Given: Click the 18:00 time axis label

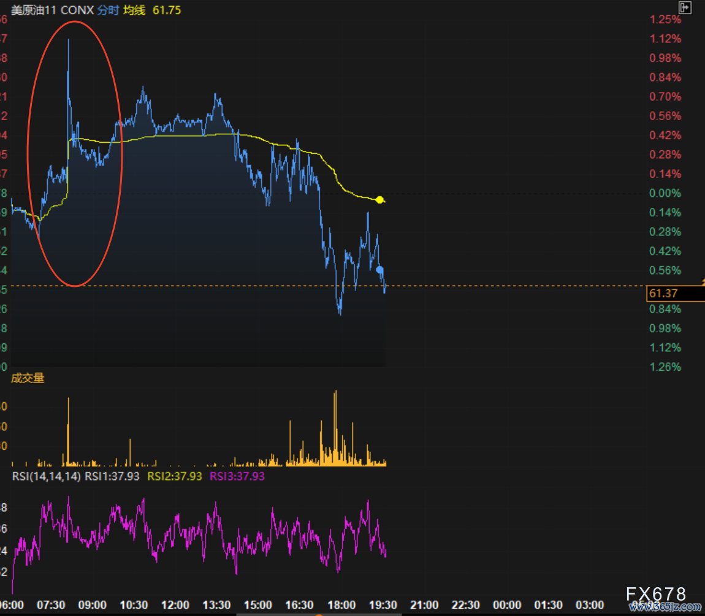Looking at the screenshot, I should [341, 605].
